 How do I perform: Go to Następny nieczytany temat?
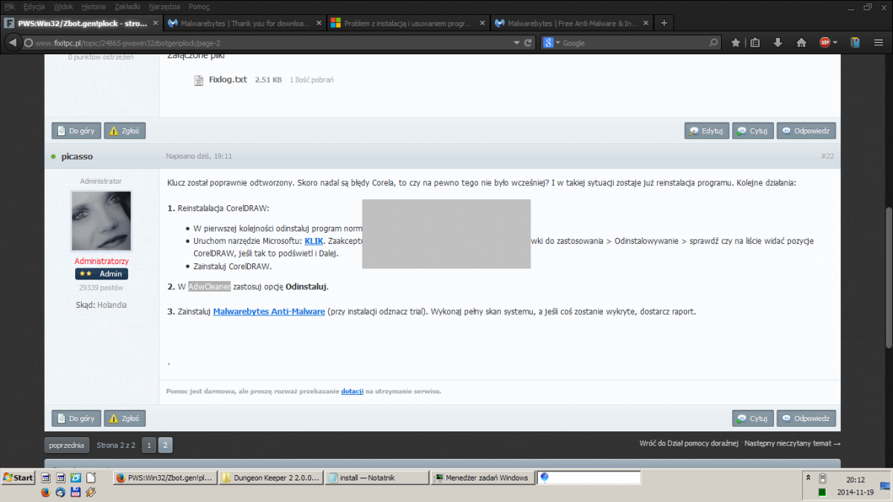[x=793, y=444]
